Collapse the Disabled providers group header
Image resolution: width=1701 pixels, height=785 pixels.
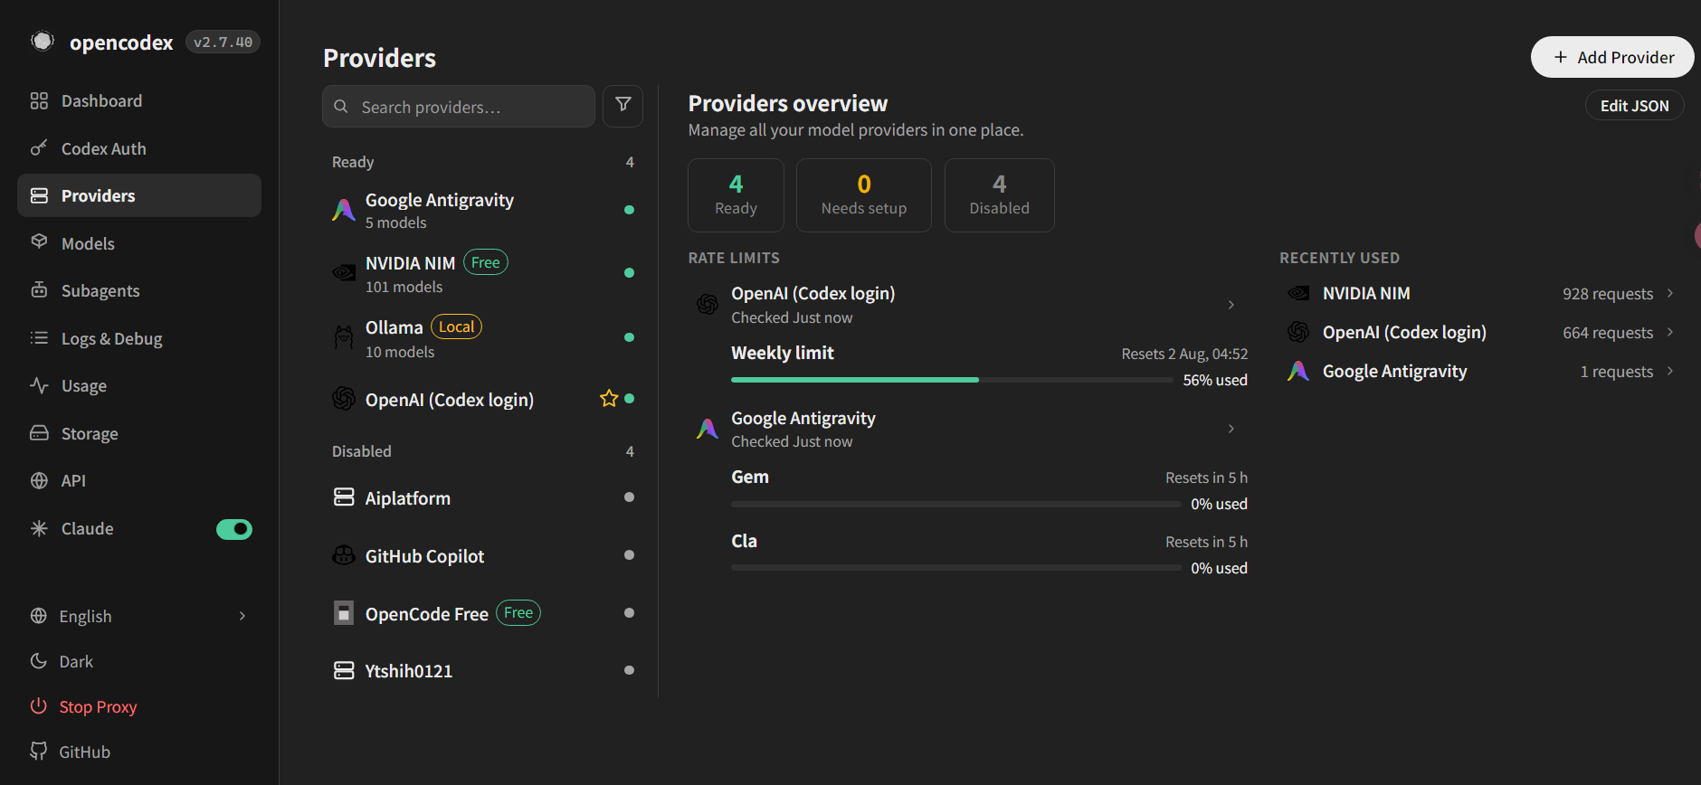coord(482,451)
